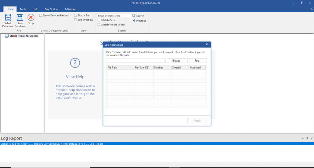Viewport: 314px width, 168px height.
Task: Click the View Help question mark icon
Action: point(75,63)
